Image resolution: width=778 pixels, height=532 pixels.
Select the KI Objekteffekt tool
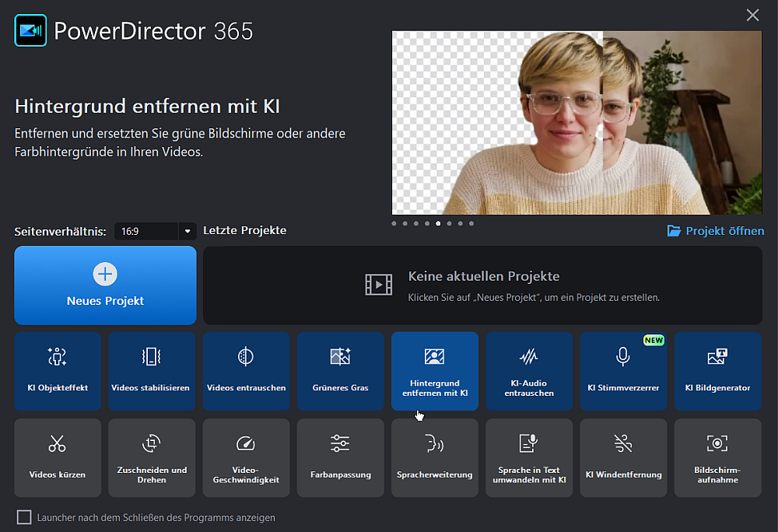(x=58, y=371)
